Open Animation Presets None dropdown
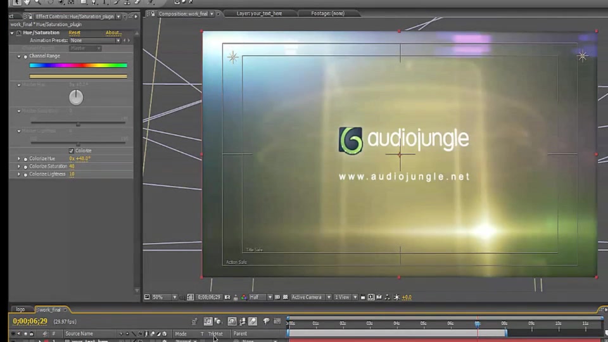This screenshot has height=342, width=608. (95, 41)
